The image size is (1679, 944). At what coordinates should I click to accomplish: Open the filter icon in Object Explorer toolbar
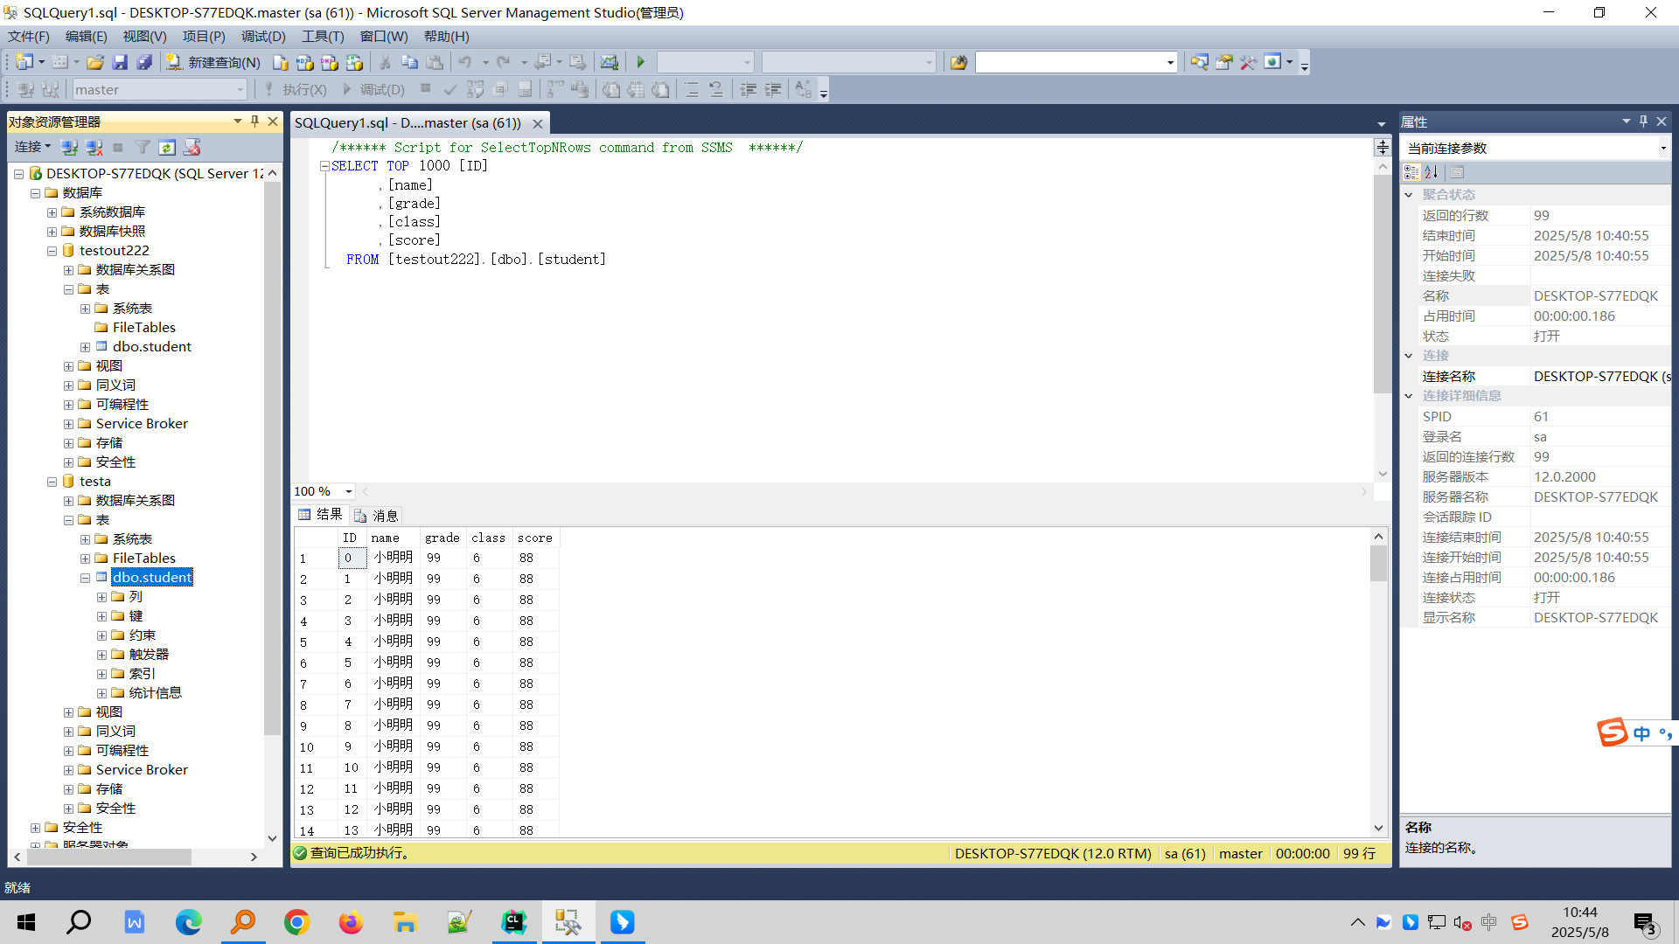click(x=143, y=147)
